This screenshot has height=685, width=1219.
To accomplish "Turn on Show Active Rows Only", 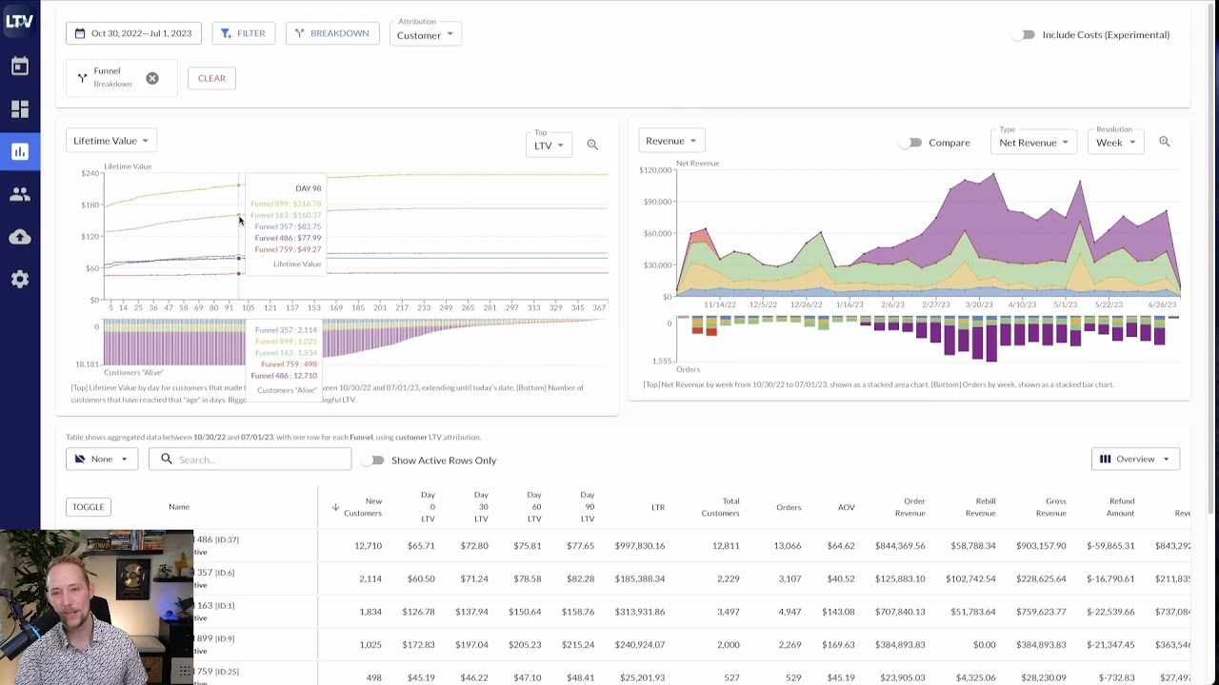I will click(373, 460).
